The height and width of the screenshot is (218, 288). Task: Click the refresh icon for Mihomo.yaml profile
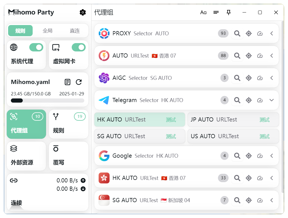(x=79, y=82)
